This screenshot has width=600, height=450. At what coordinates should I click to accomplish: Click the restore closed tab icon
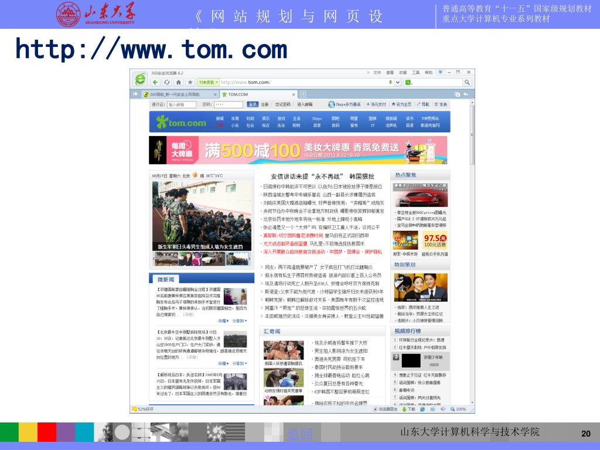[457, 94]
